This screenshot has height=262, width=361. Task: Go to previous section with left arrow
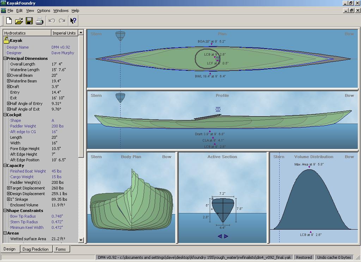coord(220,236)
